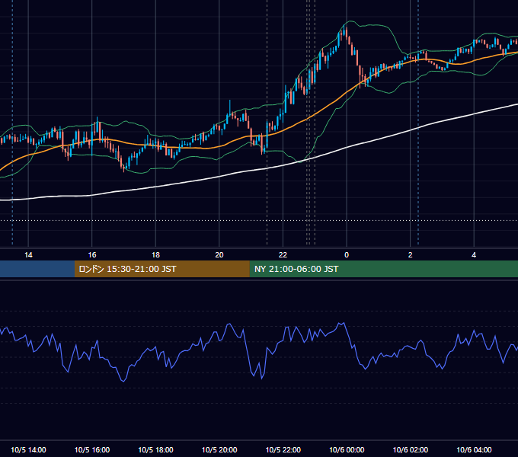Click the 2 hour axis label
The height and width of the screenshot is (457, 518).
tap(410, 255)
